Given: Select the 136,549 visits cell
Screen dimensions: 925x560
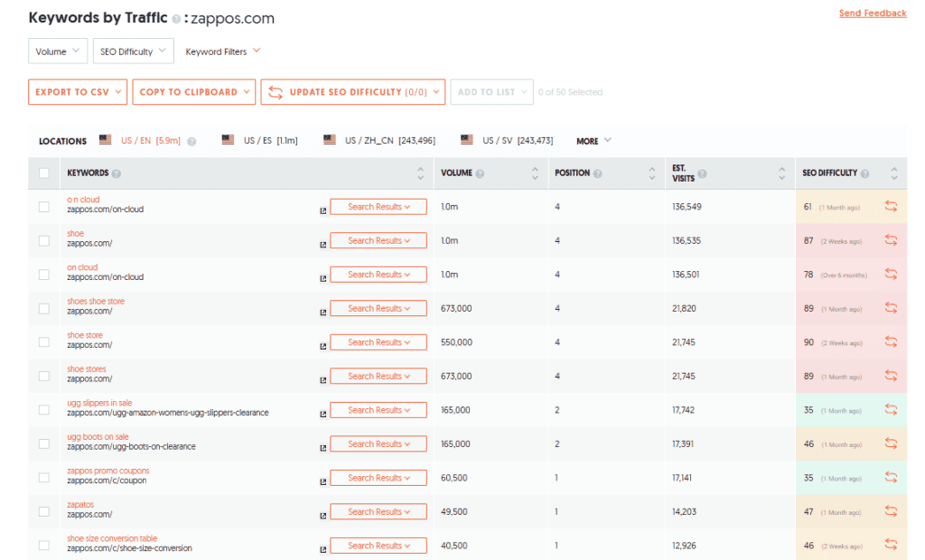Looking at the screenshot, I should coord(687,207).
